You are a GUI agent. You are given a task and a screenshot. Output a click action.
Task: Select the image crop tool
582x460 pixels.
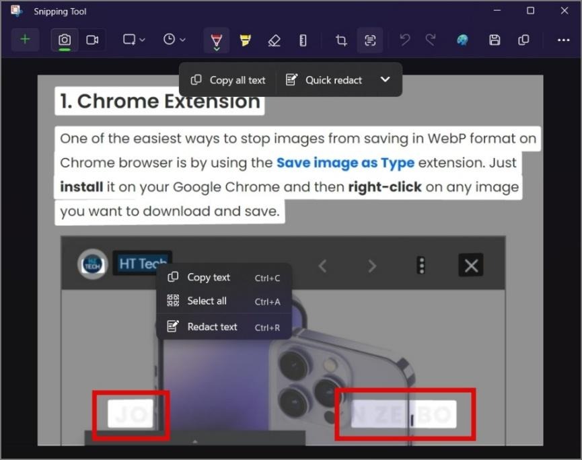[340, 40]
